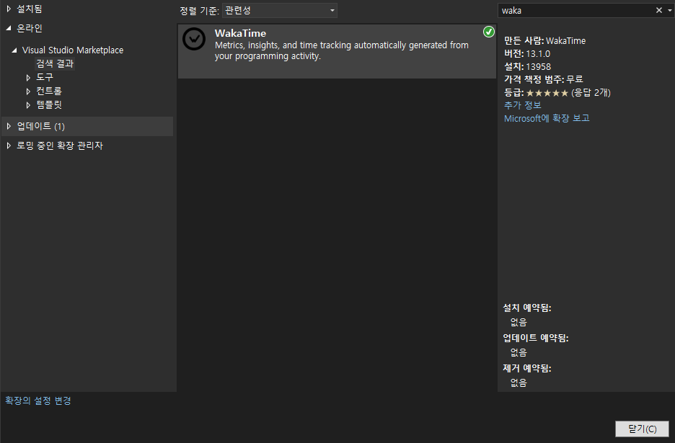Click the 만든 사람: WakaTime text

coord(545,41)
